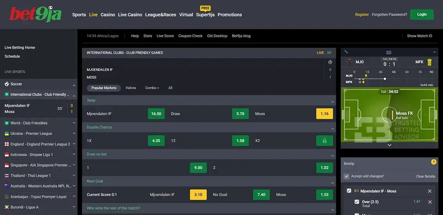Viewport: 443px width, 215px height.
Task: Click the FREE badge above Super9ja
Action: point(205,8)
